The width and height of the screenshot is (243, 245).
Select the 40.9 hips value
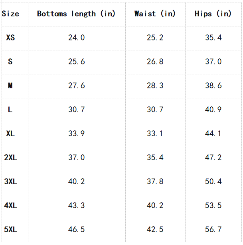(213, 110)
